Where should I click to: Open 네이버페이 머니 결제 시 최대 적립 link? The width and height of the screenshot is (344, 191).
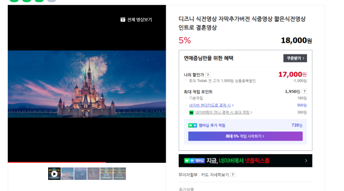[x=222, y=112]
